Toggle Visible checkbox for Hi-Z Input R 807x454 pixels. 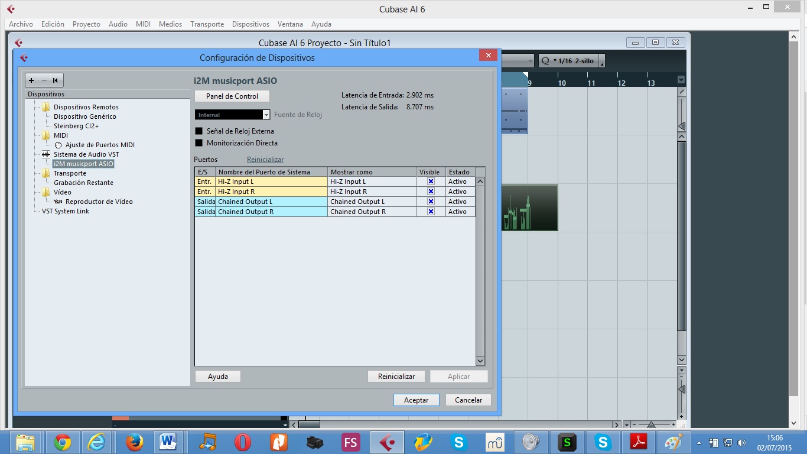[x=431, y=192]
